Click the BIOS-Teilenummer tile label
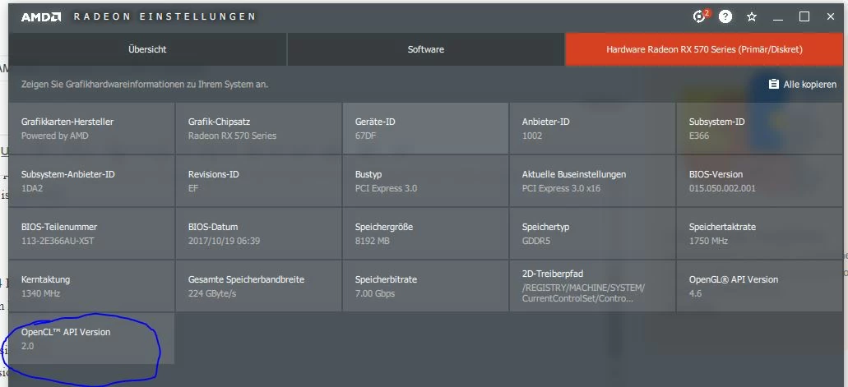Viewport: 848px width, 387px height. pos(59,227)
